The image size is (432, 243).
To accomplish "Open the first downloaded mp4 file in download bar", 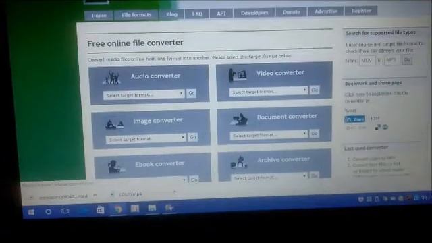I will click(x=63, y=196).
